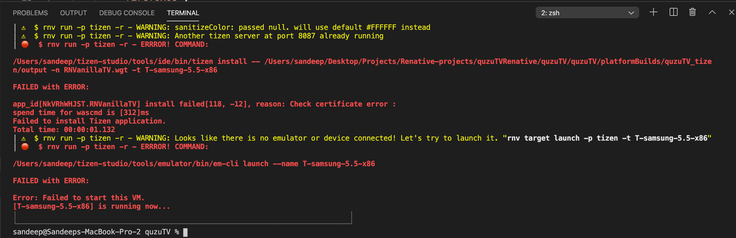Click the red error icon beside the second ERRROR COMMAND

pos(25,146)
